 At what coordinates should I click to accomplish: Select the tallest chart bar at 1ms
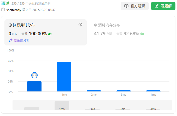point(64,77)
